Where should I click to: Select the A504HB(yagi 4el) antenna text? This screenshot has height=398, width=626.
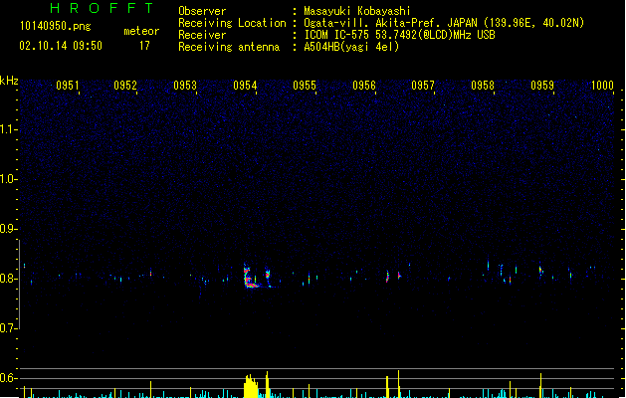click(351, 47)
